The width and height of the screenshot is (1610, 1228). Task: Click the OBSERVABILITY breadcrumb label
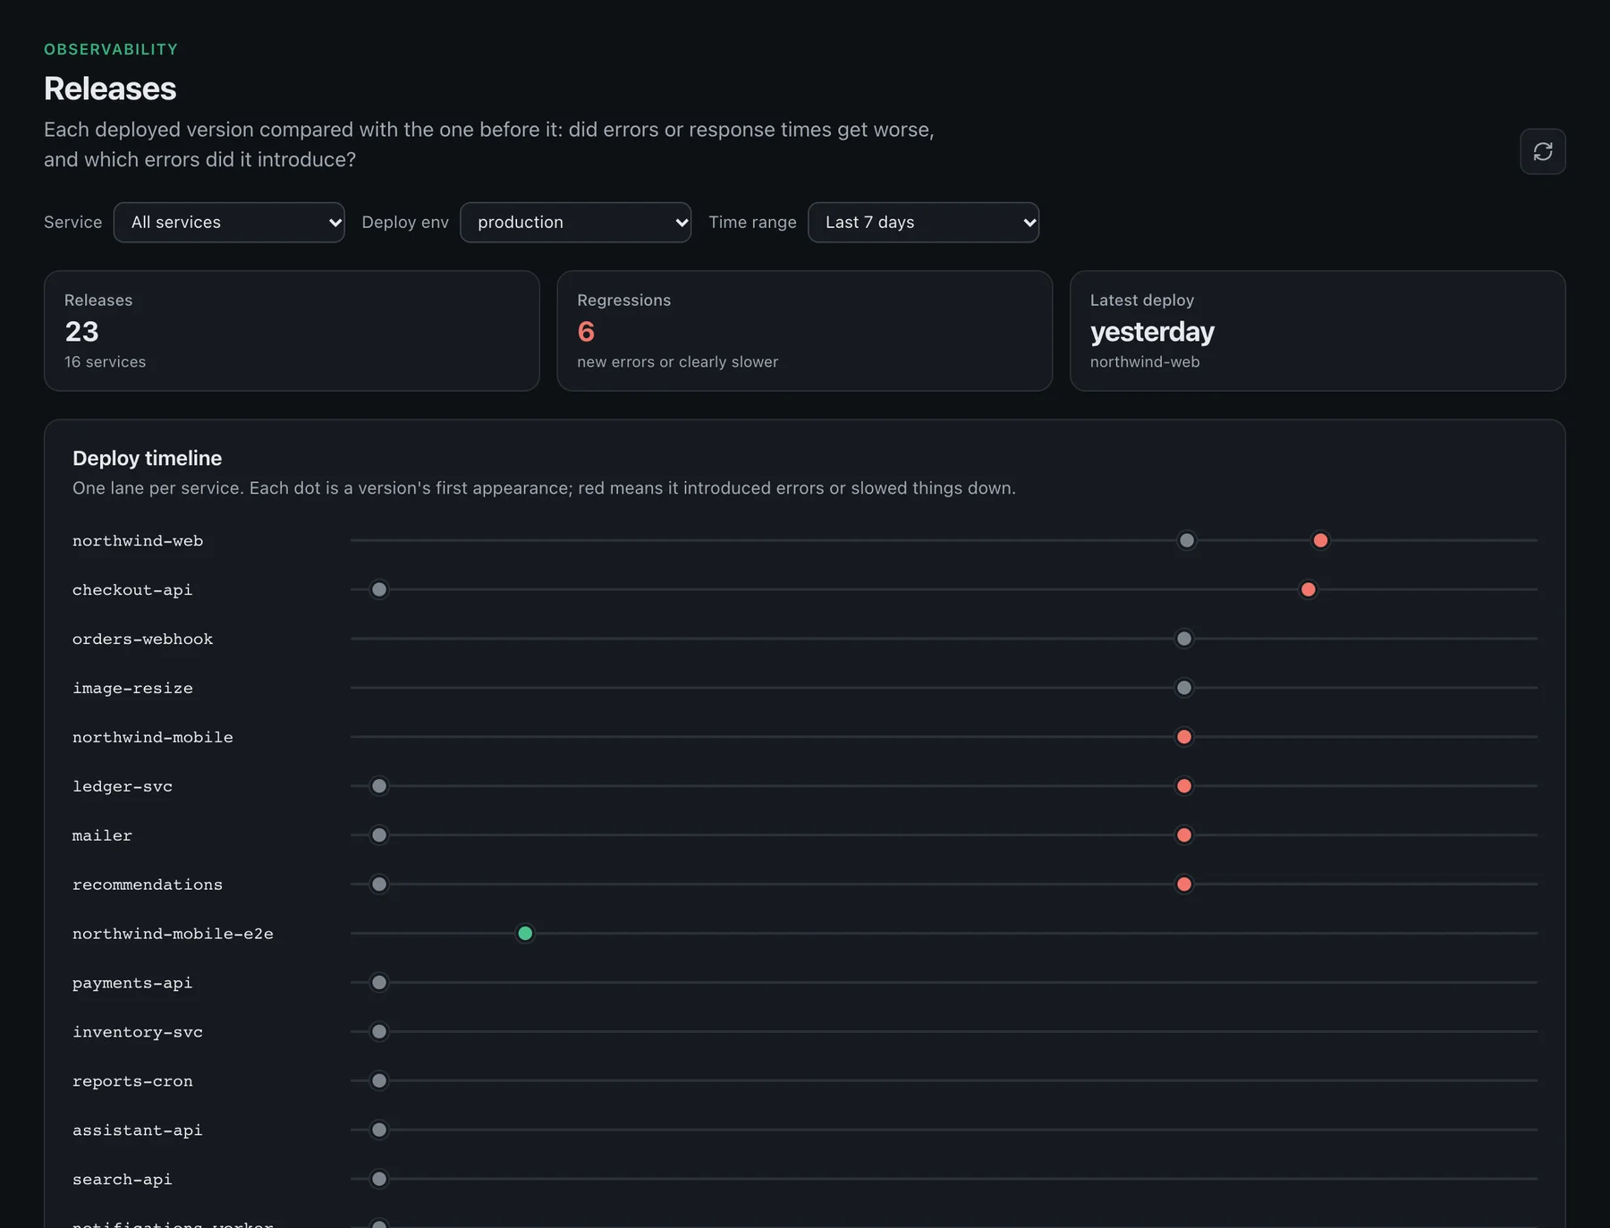pos(111,49)
